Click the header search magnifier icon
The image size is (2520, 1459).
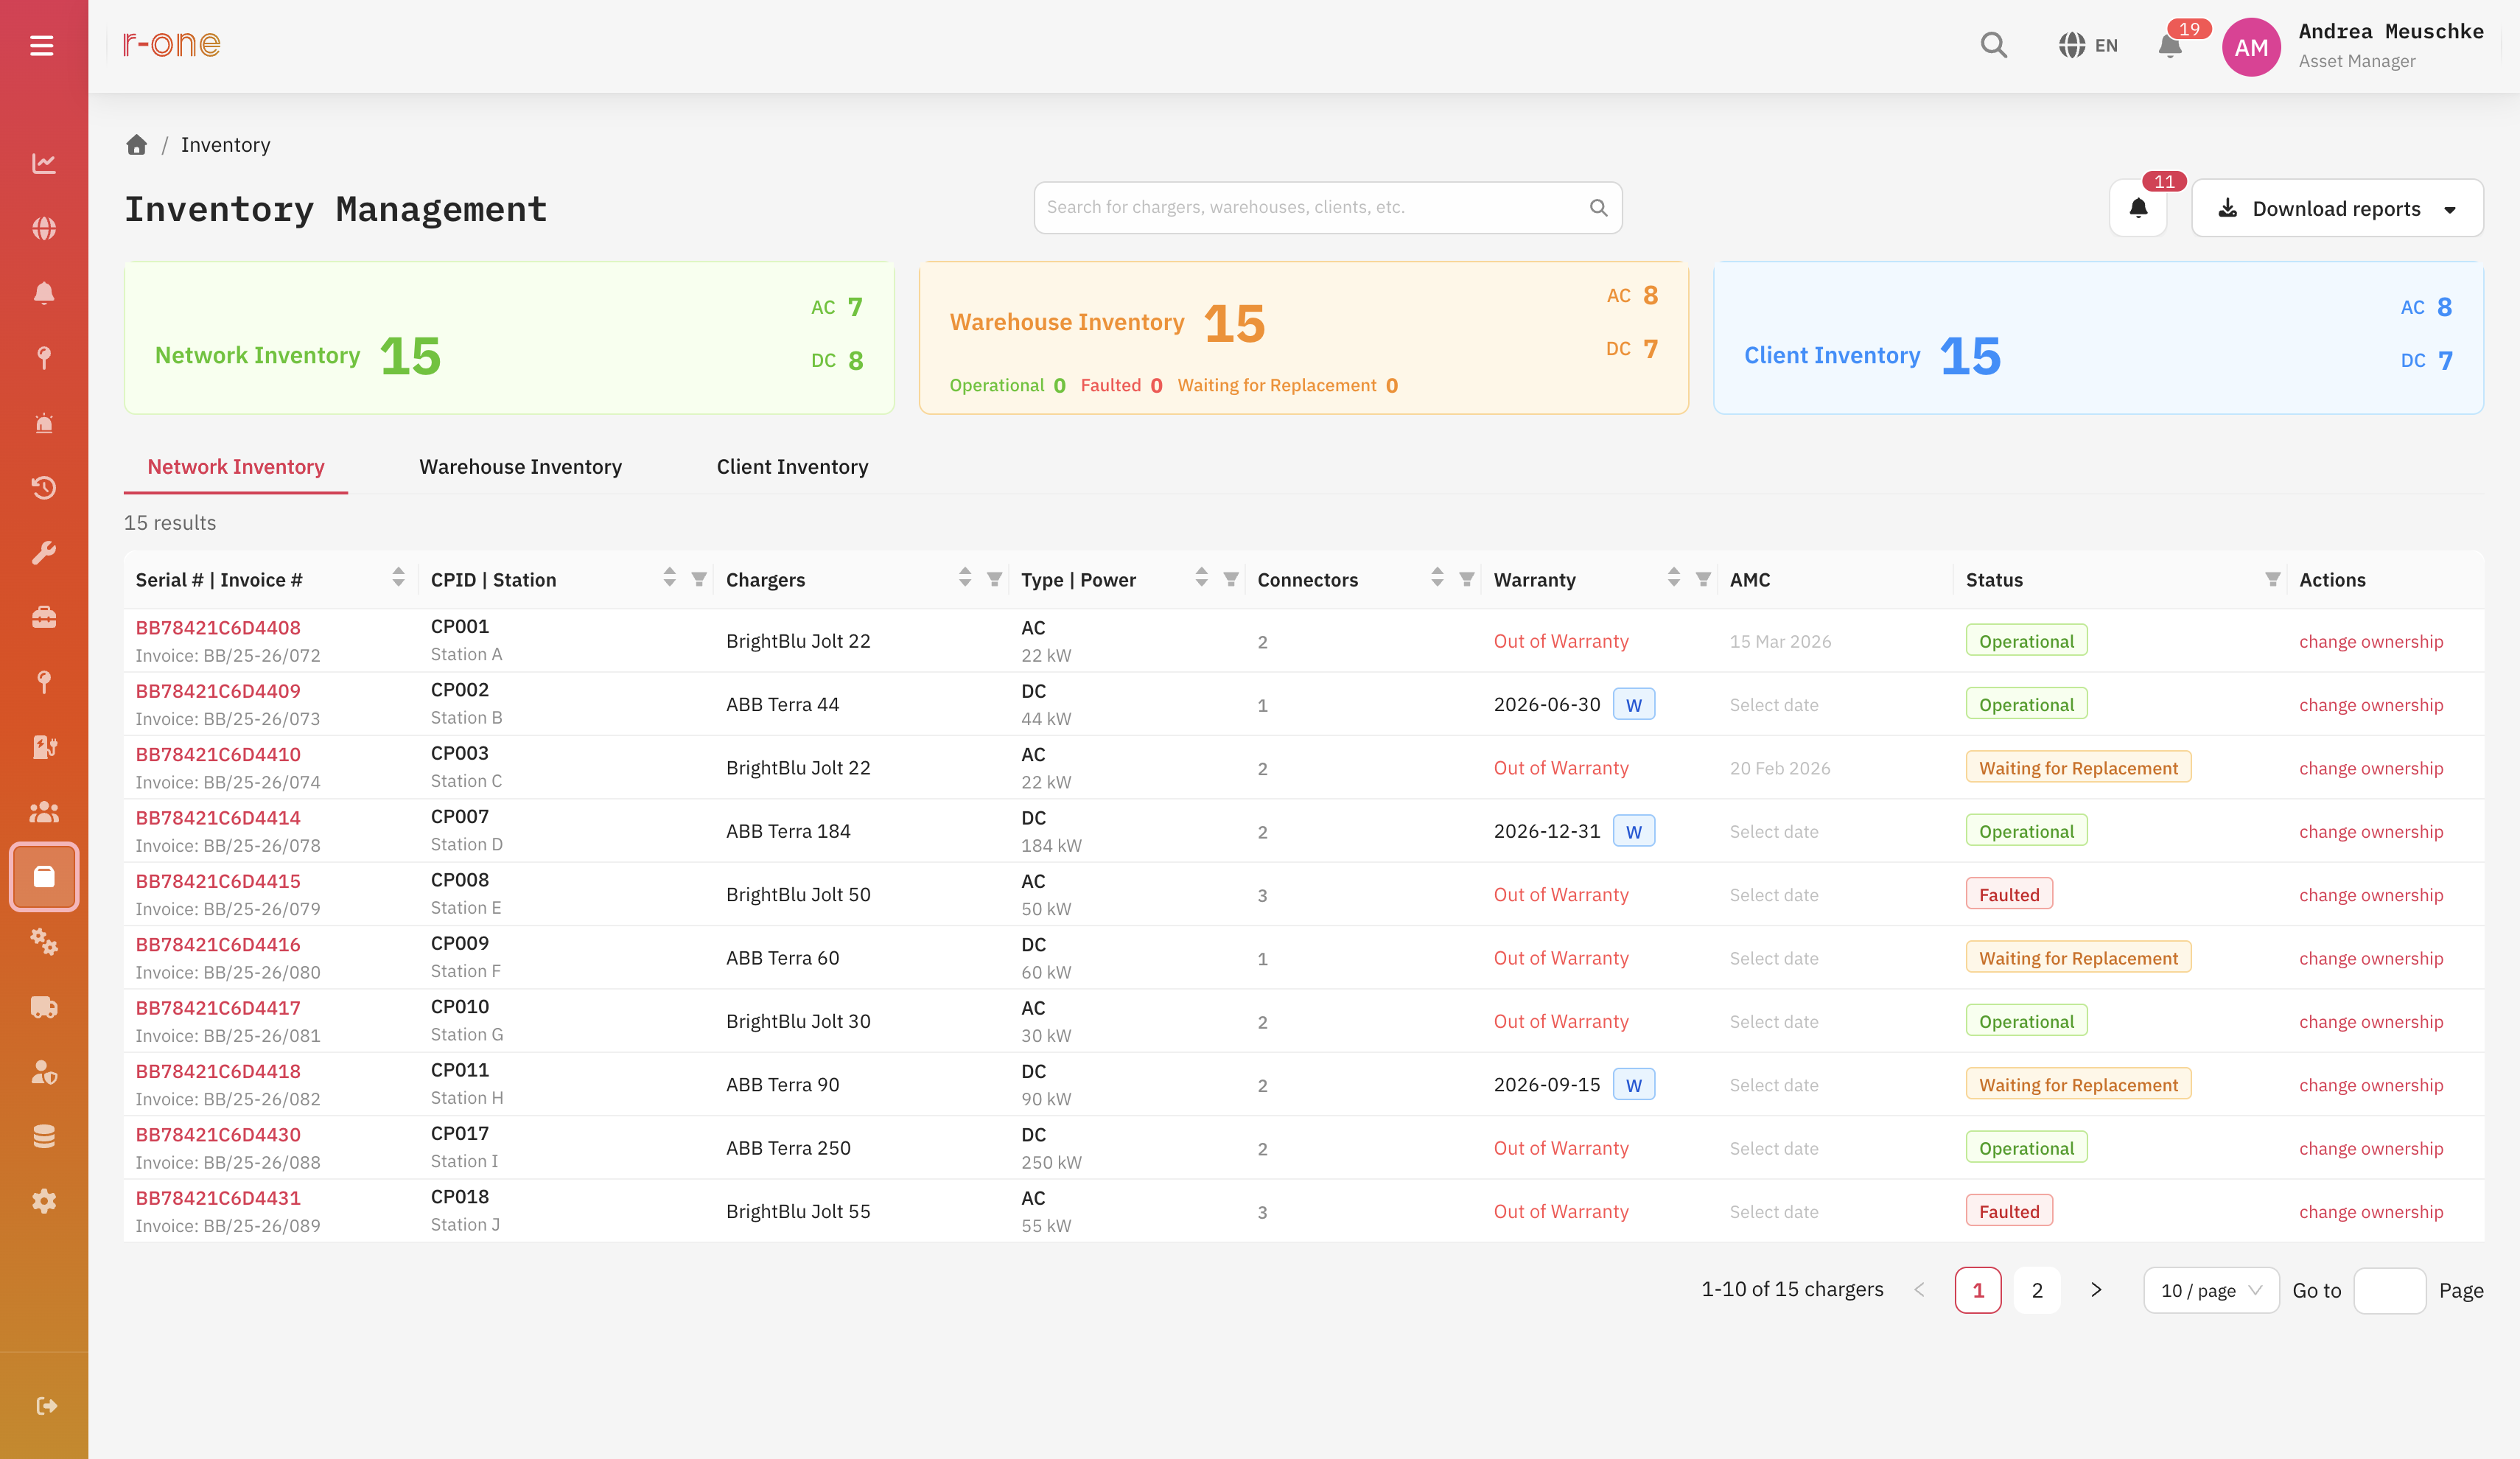[1994, 45]
